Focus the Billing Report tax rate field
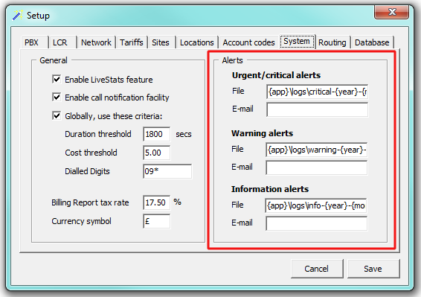 tap(156, 202)
